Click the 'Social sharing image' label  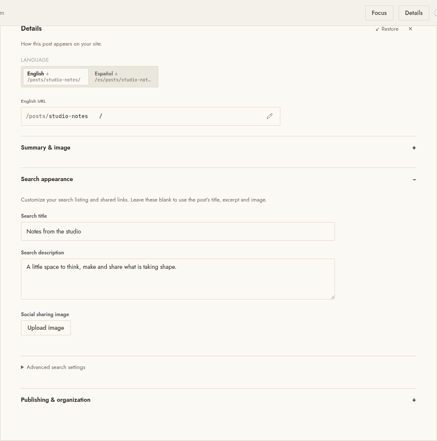[x=45, y=314]
